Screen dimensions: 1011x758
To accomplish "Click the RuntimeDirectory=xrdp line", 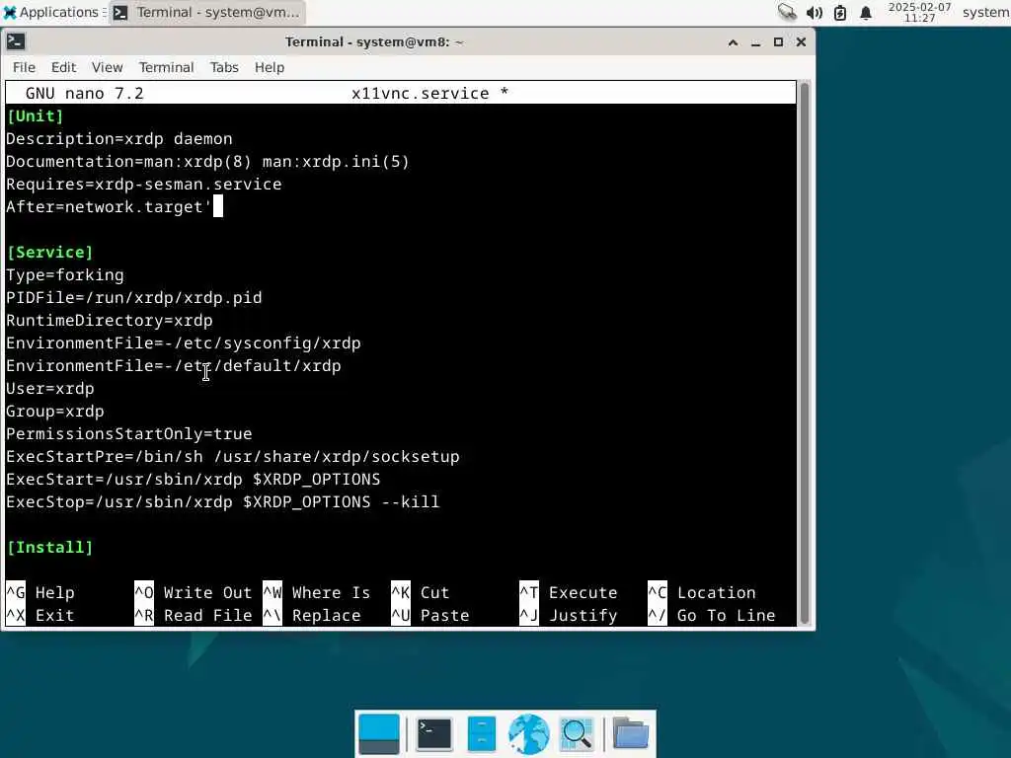I will pos(109,321).
